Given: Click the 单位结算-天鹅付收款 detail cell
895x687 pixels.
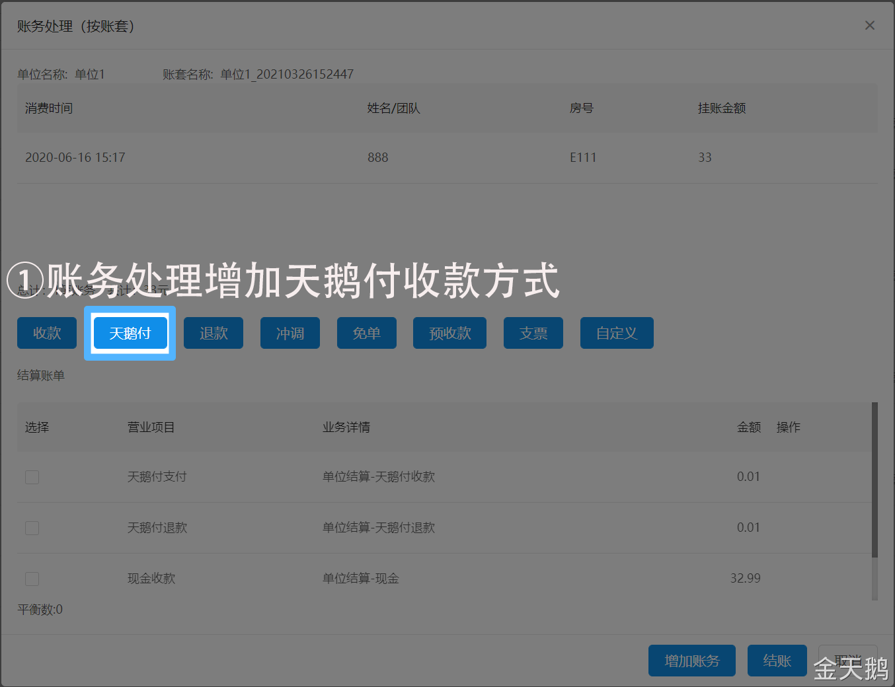Looking at the screenshot, I should click(x=379, y=477).
